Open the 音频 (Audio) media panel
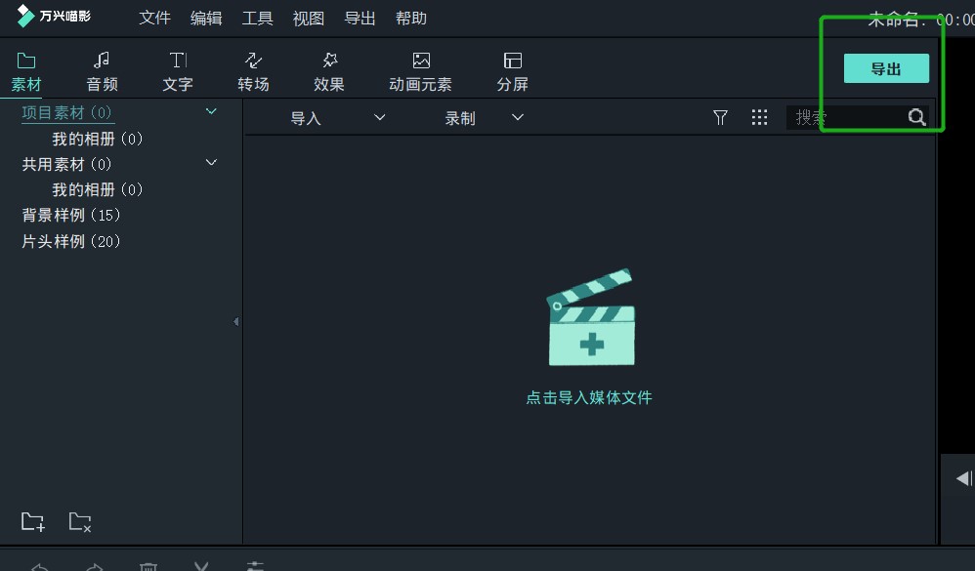The width and height of the screenshot is (975, 571). point(102,69)
